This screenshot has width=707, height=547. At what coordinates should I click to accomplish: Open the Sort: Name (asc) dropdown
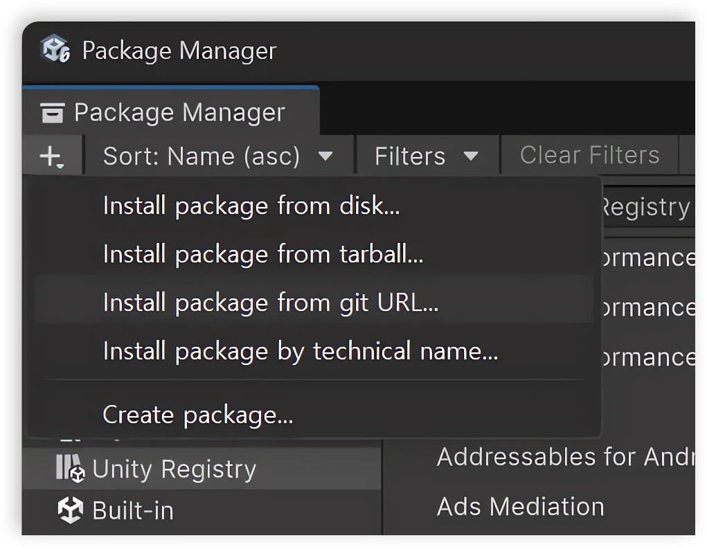[219, 156]
